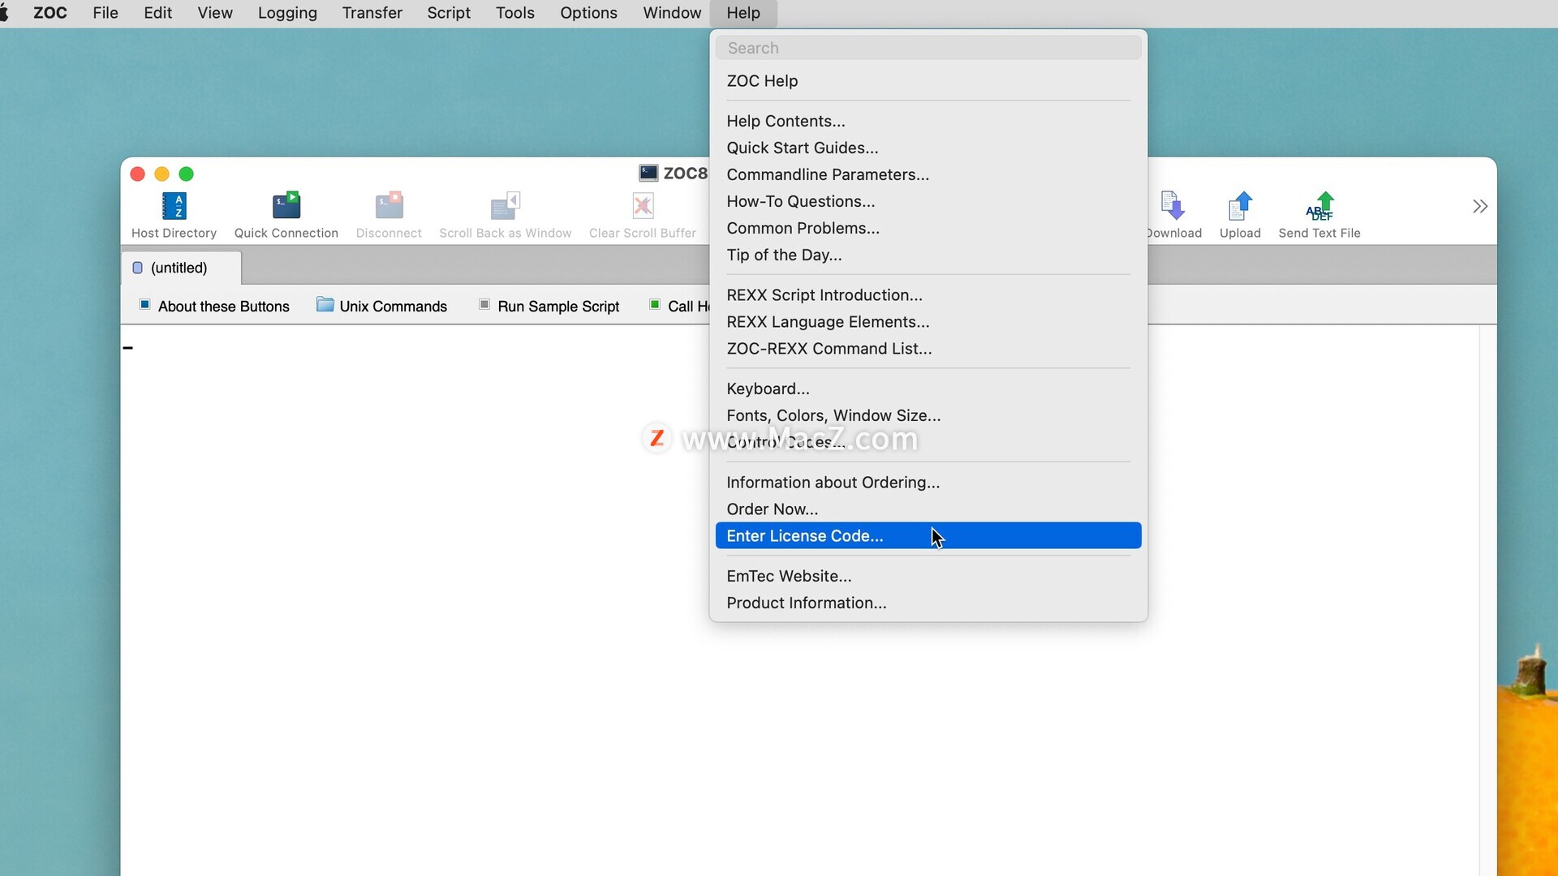Image resolution: width=1558 pixels, height=876 pixels.
Task: Choose Order Now... menu item
Action: (928, 509)
